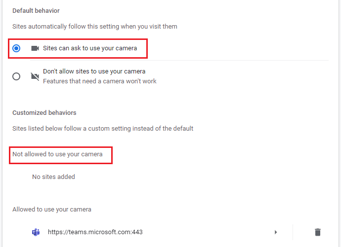Open the https://teams.microsoft.com:443 entry

coord(95,232)
